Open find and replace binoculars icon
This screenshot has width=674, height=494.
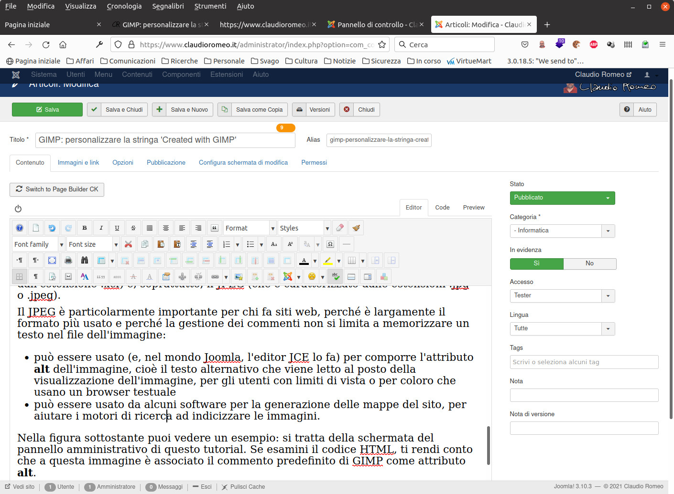85,260
